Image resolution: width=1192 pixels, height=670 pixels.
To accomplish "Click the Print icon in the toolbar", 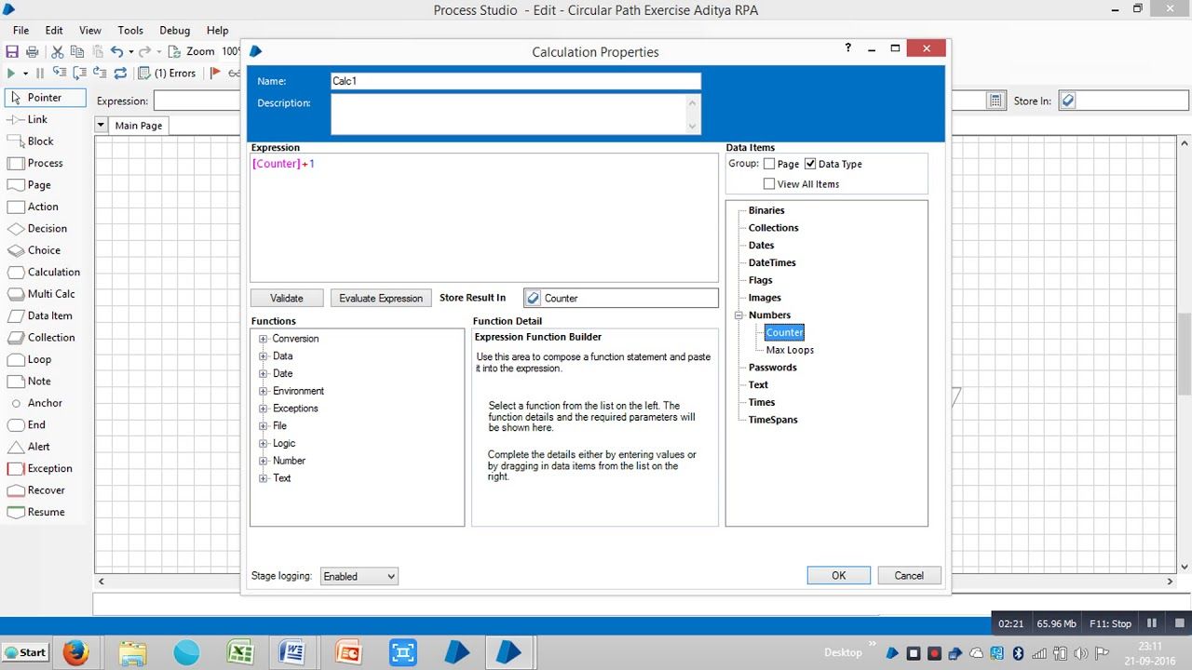I will coord(33,52).
